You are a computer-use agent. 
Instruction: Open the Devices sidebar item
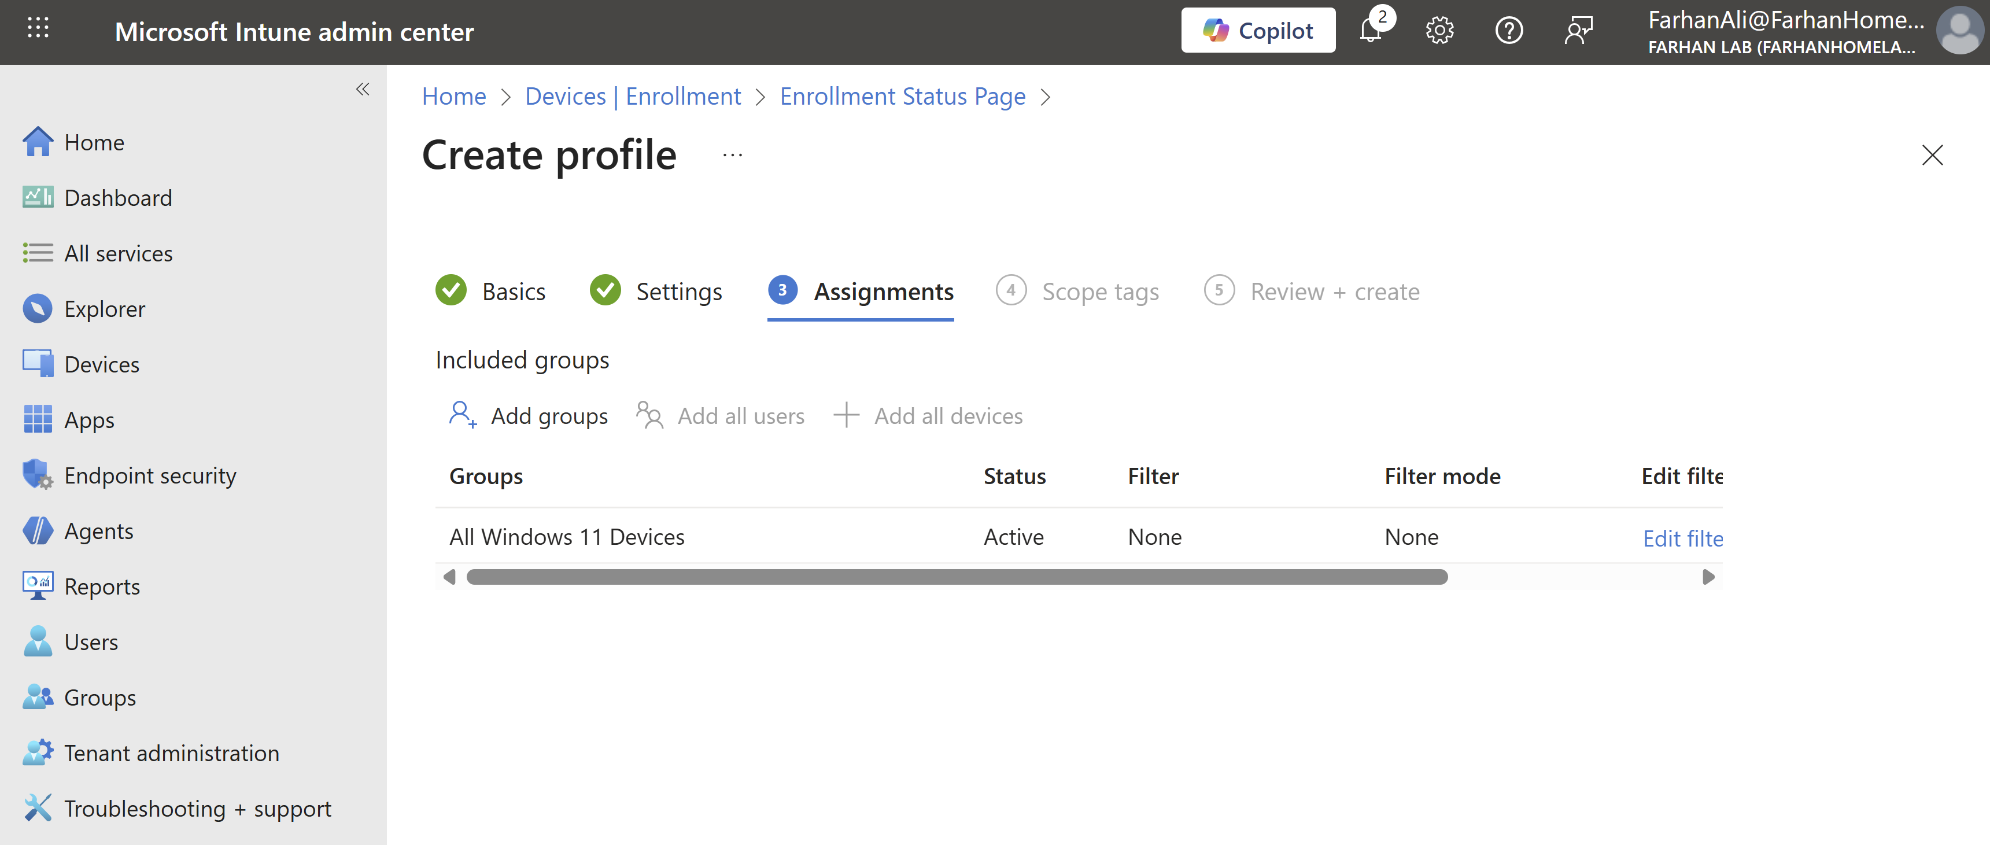[101, 364]
